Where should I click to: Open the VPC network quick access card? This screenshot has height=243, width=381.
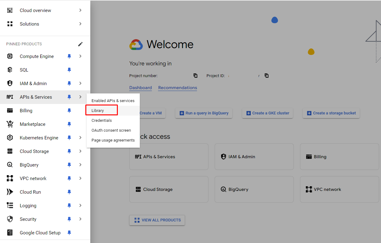(340, 189)
